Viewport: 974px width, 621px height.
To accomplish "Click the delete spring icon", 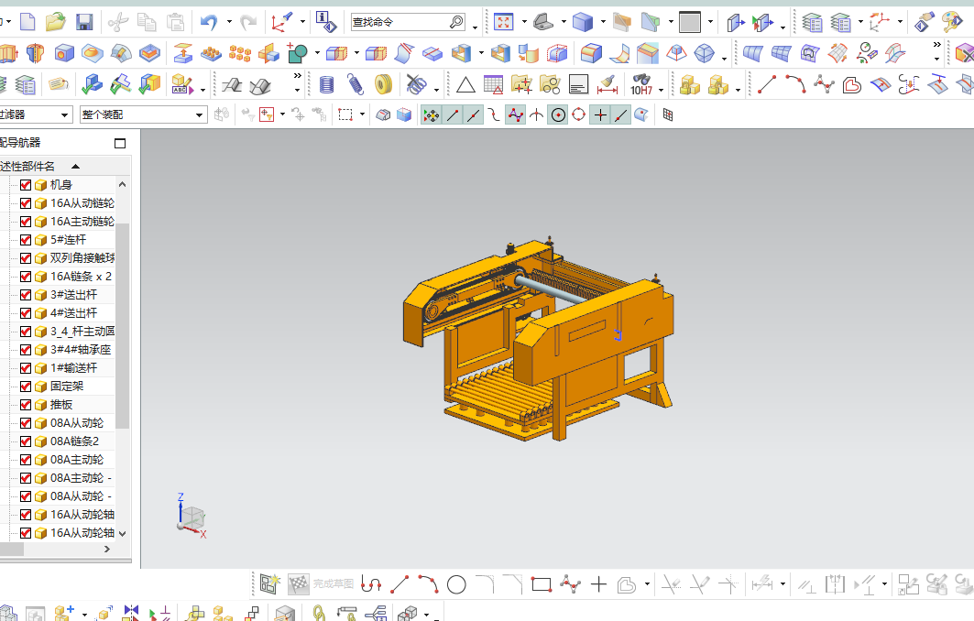I will 416,84.
